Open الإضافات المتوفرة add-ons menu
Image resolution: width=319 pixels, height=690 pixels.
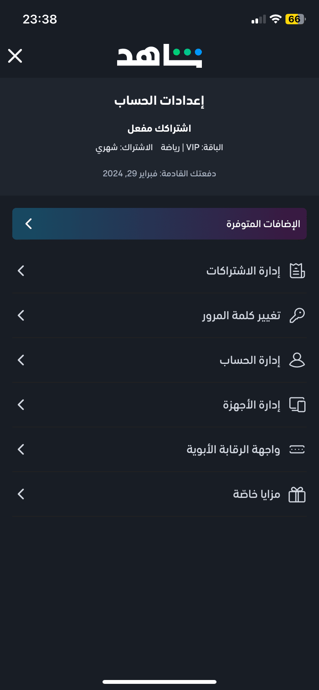[x=263, y=224]
